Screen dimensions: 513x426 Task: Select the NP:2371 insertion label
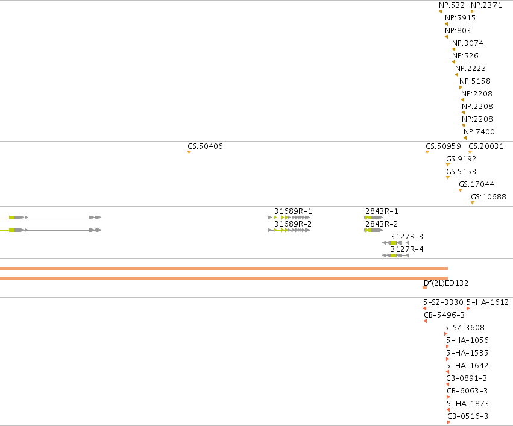tap(486, 5)
